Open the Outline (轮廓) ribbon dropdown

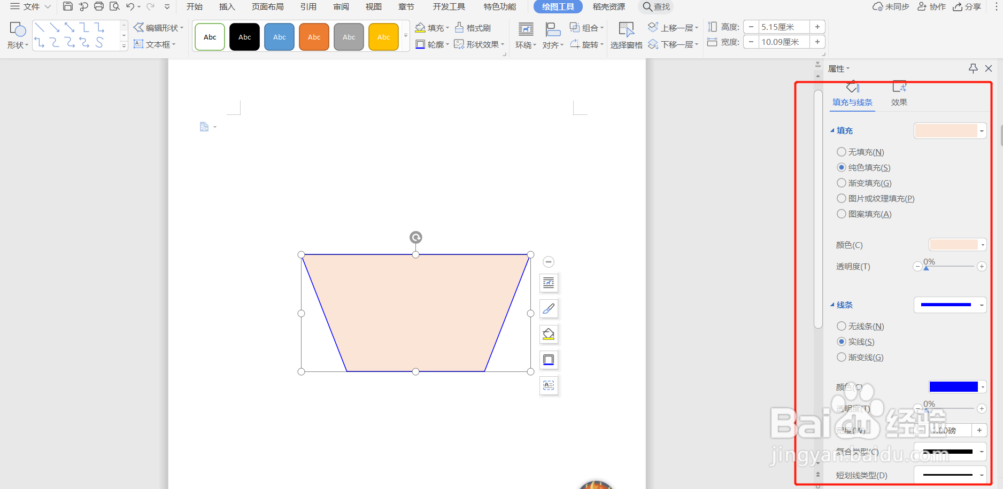click(432, 44)
